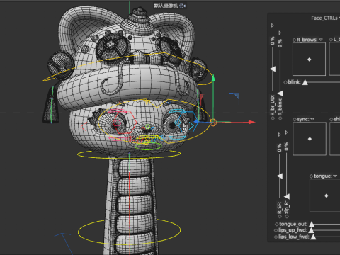Click the default camera label in viewport
The image size is (340, 255).
coord(166,5)
